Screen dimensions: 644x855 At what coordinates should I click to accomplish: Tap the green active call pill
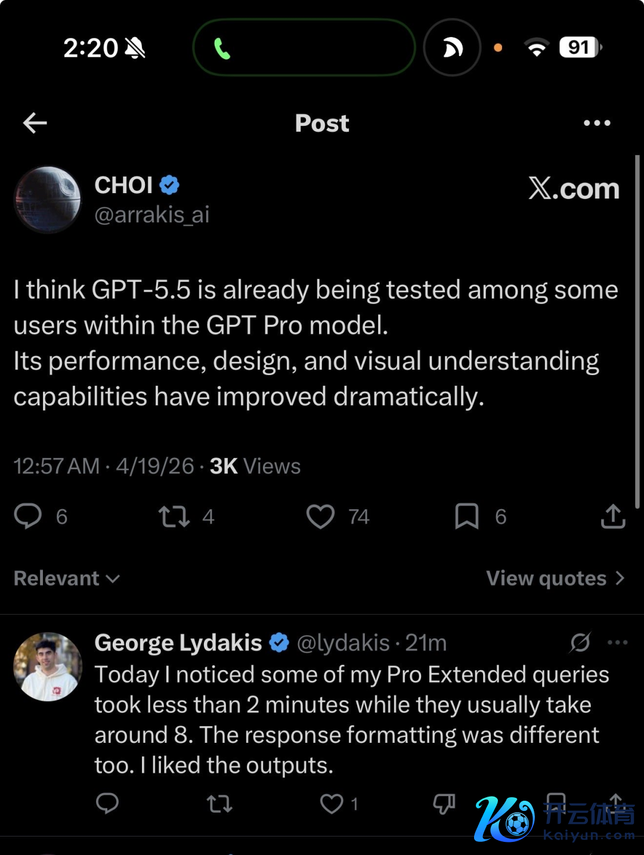coord(304,48)
